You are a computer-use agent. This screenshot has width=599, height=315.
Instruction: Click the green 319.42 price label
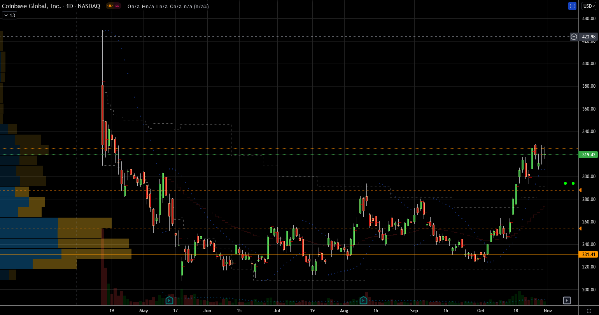click(x=589, y=154)
